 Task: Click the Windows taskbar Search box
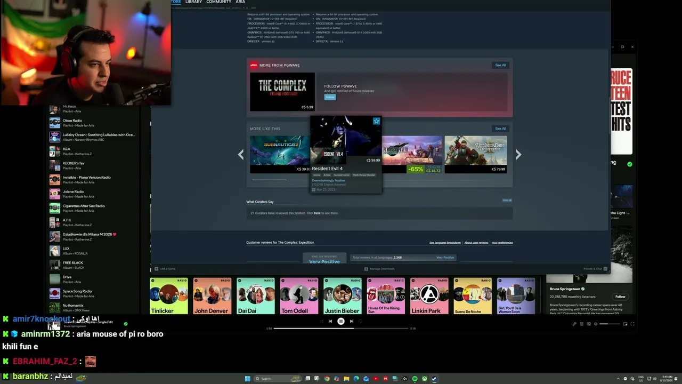(278, 379)
